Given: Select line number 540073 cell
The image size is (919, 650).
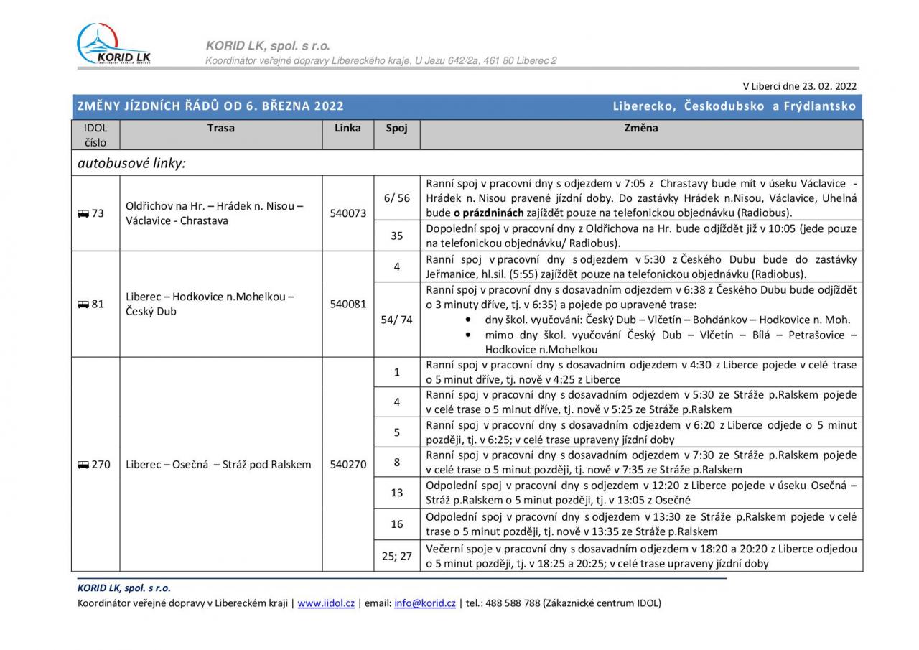Looking at the screenshot, I should 347,213.
